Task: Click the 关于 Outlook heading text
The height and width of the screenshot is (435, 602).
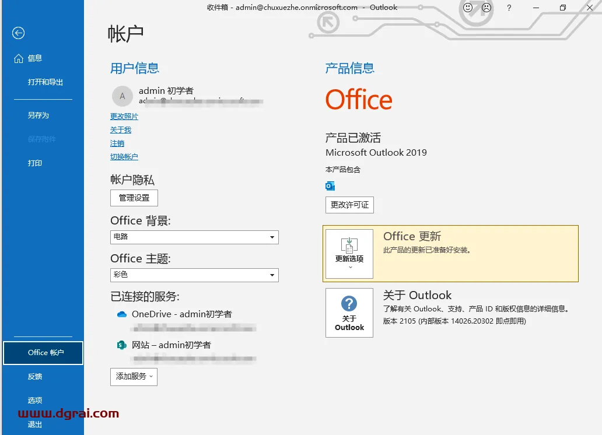Action: coord(417,295)
